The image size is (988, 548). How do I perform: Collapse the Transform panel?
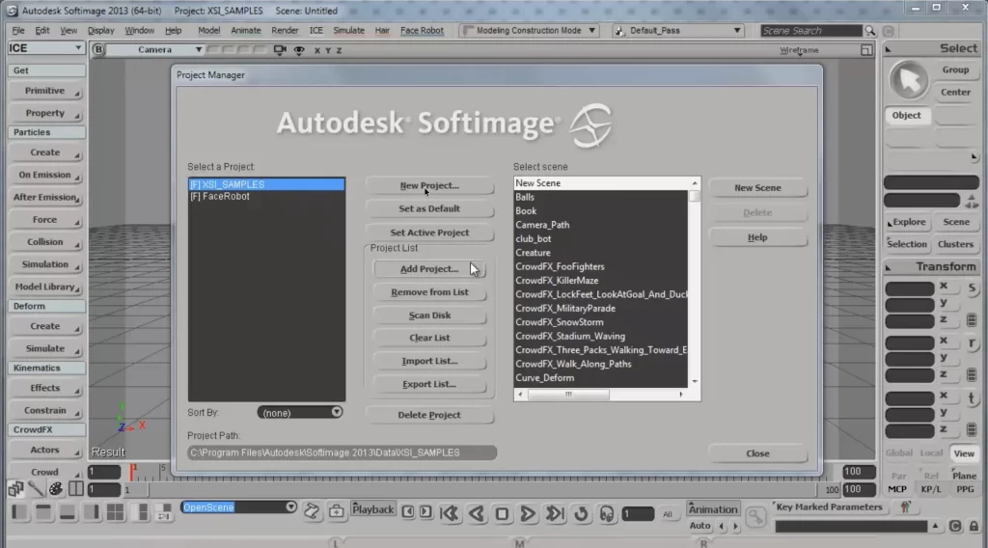(x=889, y=267)
